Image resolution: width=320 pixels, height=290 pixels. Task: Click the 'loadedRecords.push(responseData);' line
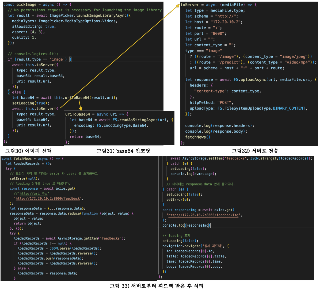pyautogui.click(x=51, y=258)
